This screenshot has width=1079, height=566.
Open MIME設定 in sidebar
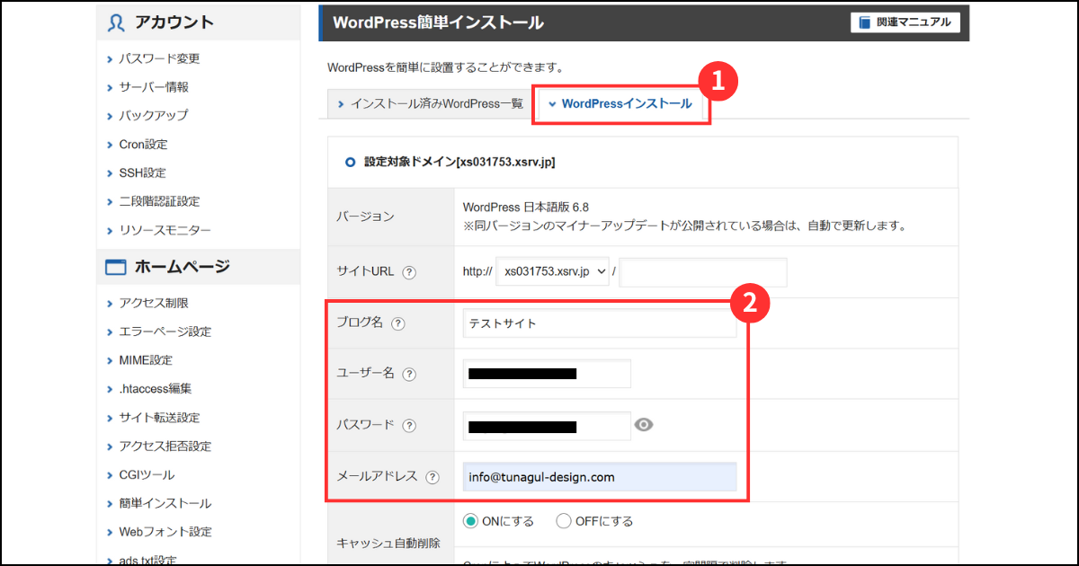(146, 360)
